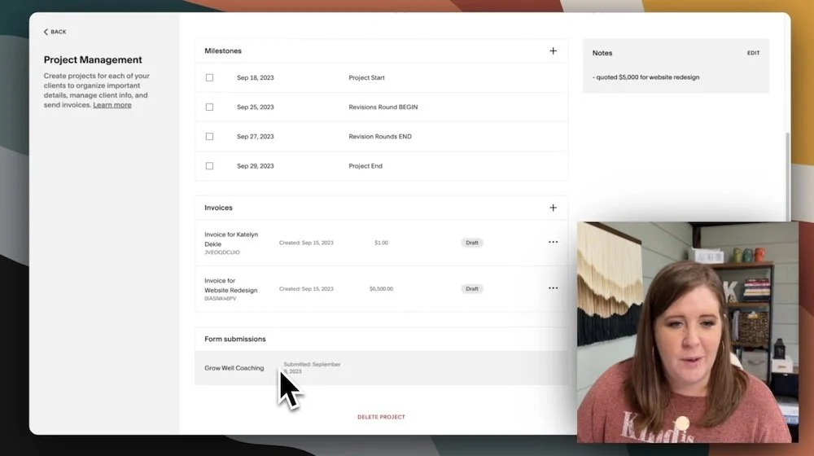Click the $1.00 invoice amount

point(381,243)
